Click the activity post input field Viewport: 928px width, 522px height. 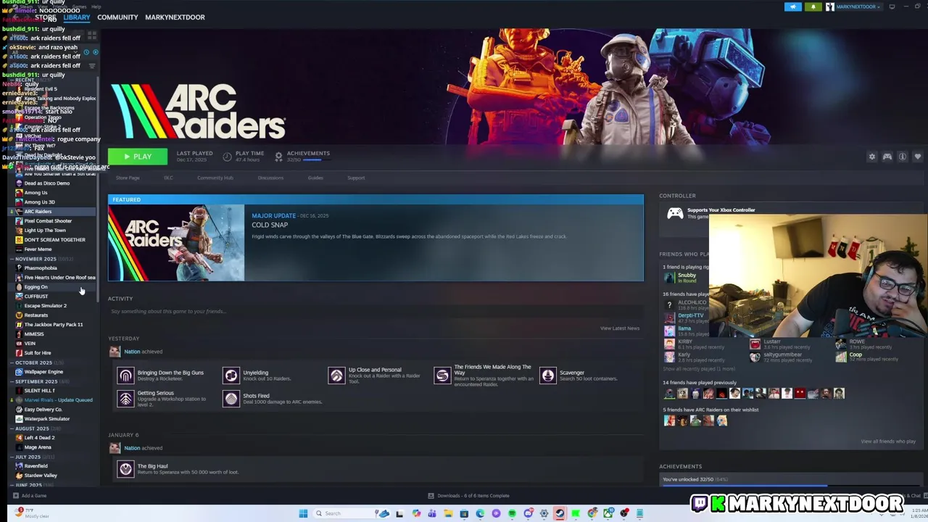pyautogui.click(x=376, y=312)
